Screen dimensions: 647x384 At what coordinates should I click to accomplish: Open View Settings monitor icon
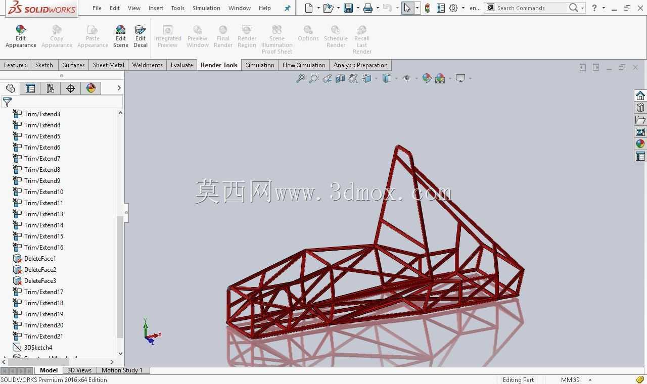[x=460, y=78]
